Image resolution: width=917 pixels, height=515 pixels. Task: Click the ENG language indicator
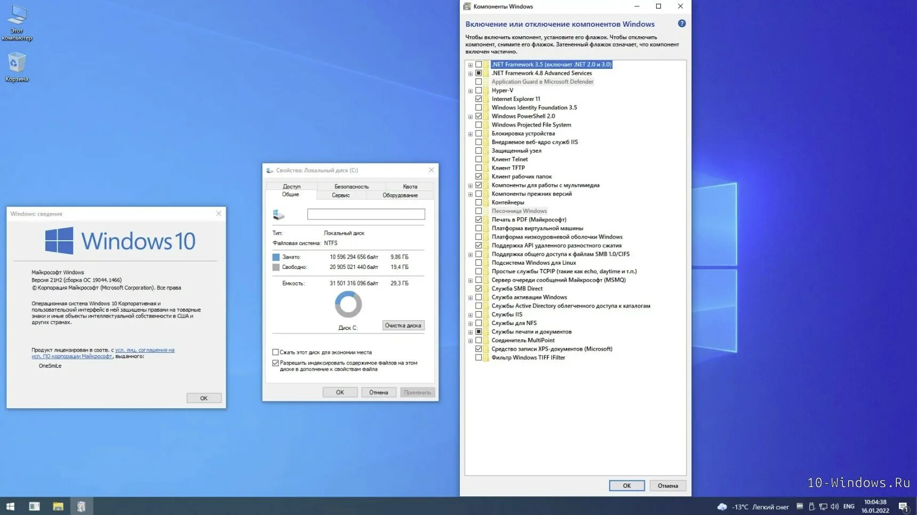pyautogui.click(x=849, y=506)
